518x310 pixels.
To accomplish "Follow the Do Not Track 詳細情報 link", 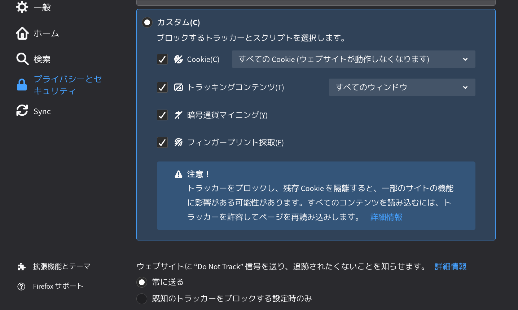I will (451, 266).
